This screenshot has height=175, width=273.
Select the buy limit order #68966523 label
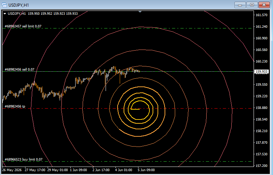coord(24,160)
